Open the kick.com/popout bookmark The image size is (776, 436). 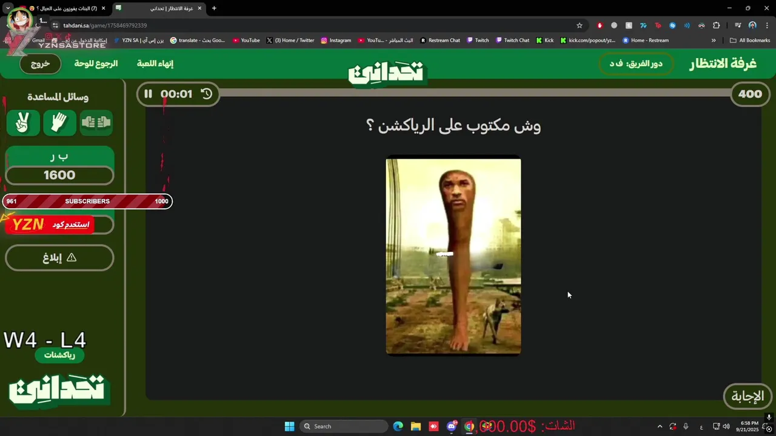coord(587,41)
